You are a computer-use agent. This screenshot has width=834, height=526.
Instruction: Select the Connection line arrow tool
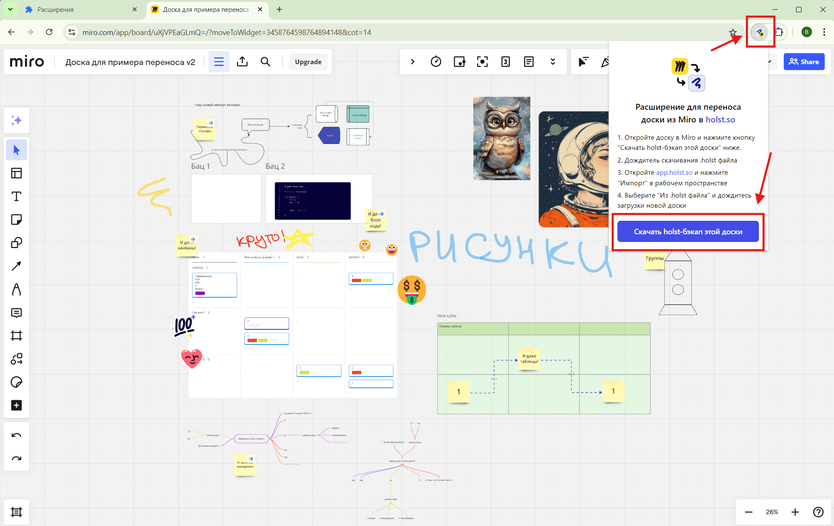[x=16, y=266]
